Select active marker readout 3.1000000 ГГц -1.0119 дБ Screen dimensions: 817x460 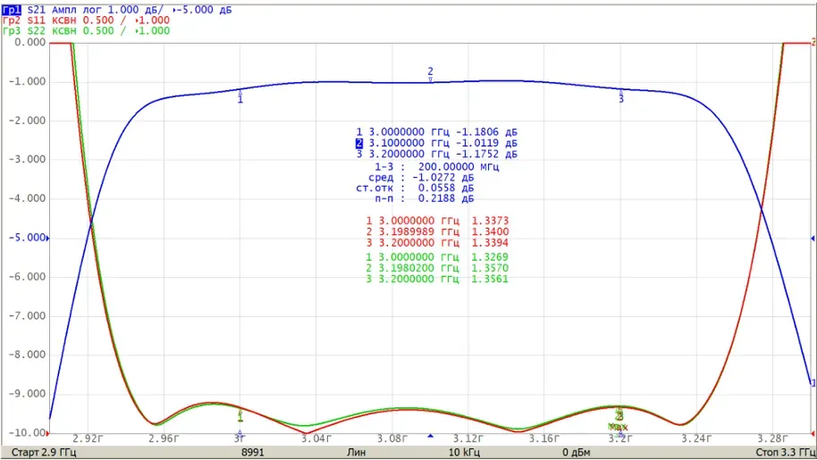(x=436, y=143)
